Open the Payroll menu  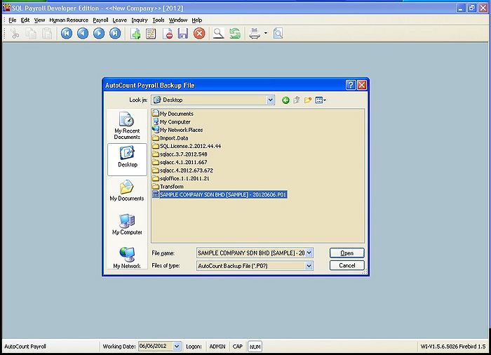point(100,20)
